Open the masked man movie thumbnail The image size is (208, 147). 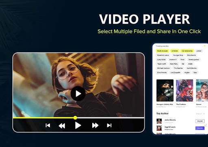coord(165,91)
